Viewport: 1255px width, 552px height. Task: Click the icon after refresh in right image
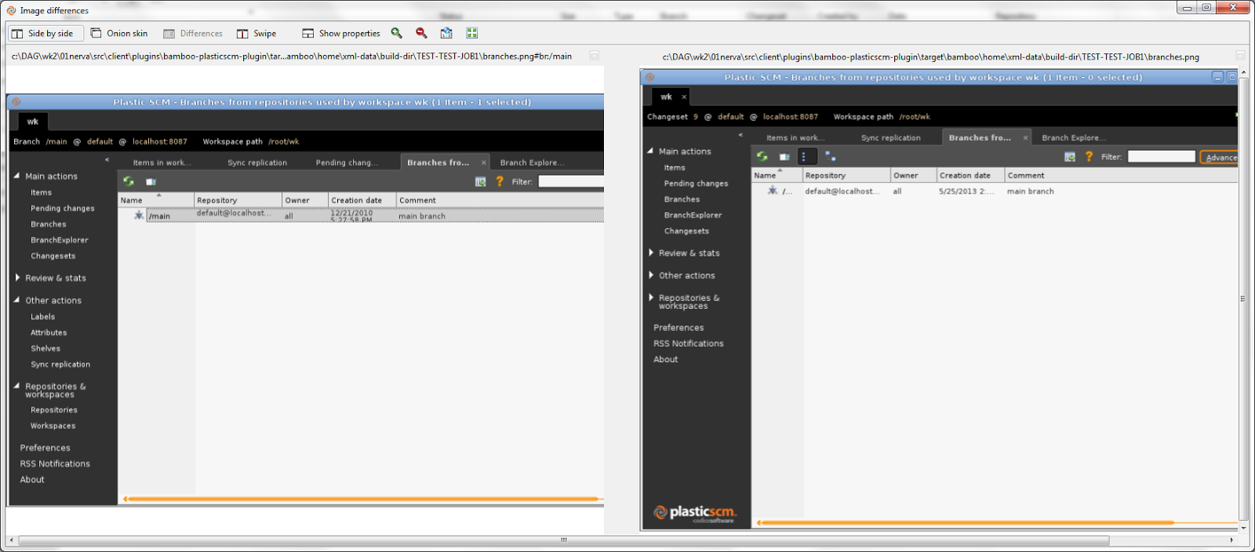(784, 157)
